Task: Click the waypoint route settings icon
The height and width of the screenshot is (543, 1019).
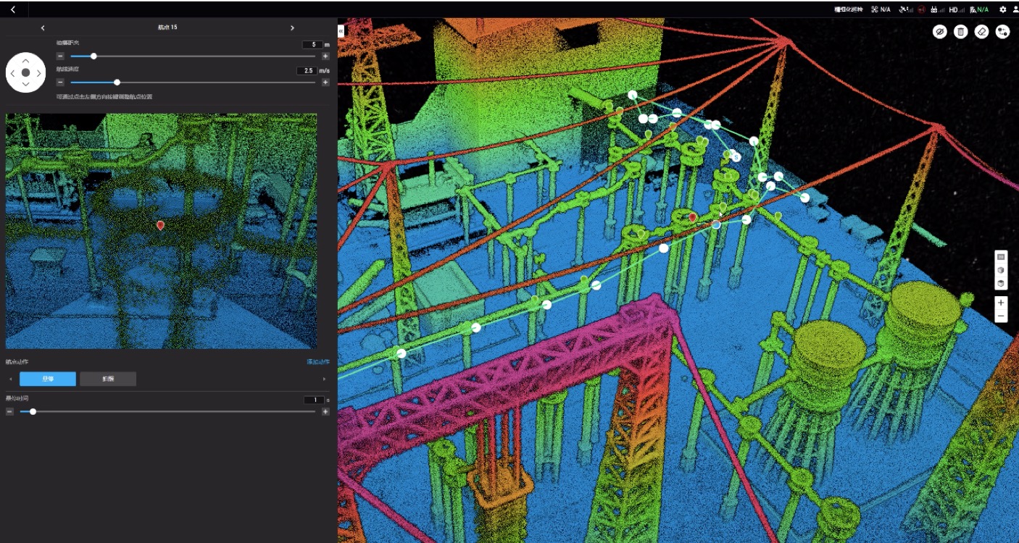Action: click(x=1002, y=32)
